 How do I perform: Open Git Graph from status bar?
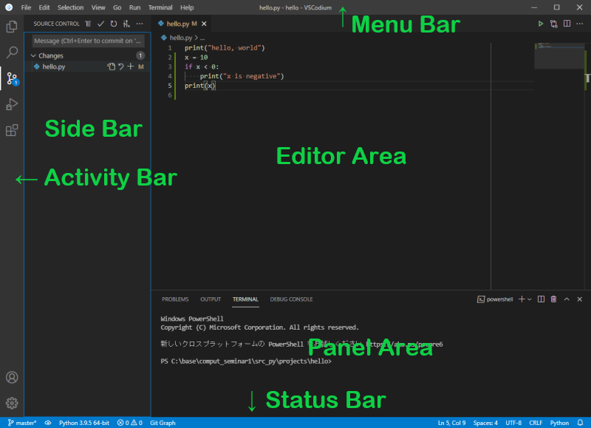point(163,423)
